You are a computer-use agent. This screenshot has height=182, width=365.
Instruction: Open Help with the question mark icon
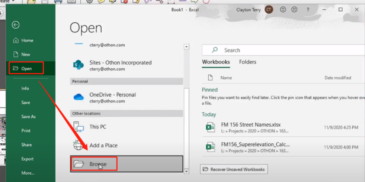pyautogui.click(x=308, y=10)
